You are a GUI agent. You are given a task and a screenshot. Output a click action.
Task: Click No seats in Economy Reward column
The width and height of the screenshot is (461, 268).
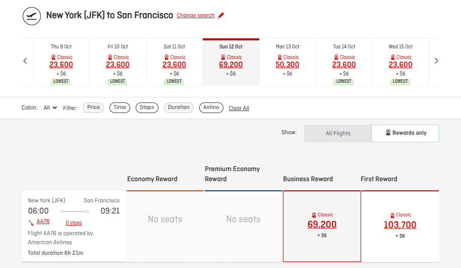[x=165, y=219]
